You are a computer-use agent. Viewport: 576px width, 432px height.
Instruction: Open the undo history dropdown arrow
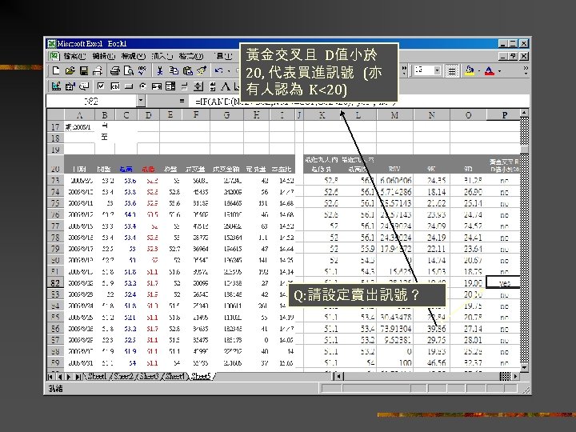[x=228, y=70]
